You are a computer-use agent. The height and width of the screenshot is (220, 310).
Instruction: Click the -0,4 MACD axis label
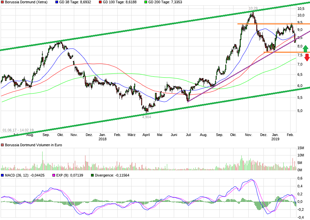(x=300, y=217)
